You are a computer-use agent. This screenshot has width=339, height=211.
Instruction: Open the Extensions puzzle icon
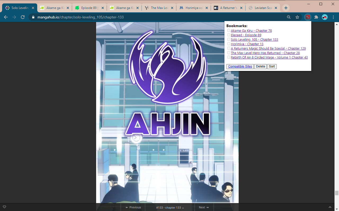[316, 17]
